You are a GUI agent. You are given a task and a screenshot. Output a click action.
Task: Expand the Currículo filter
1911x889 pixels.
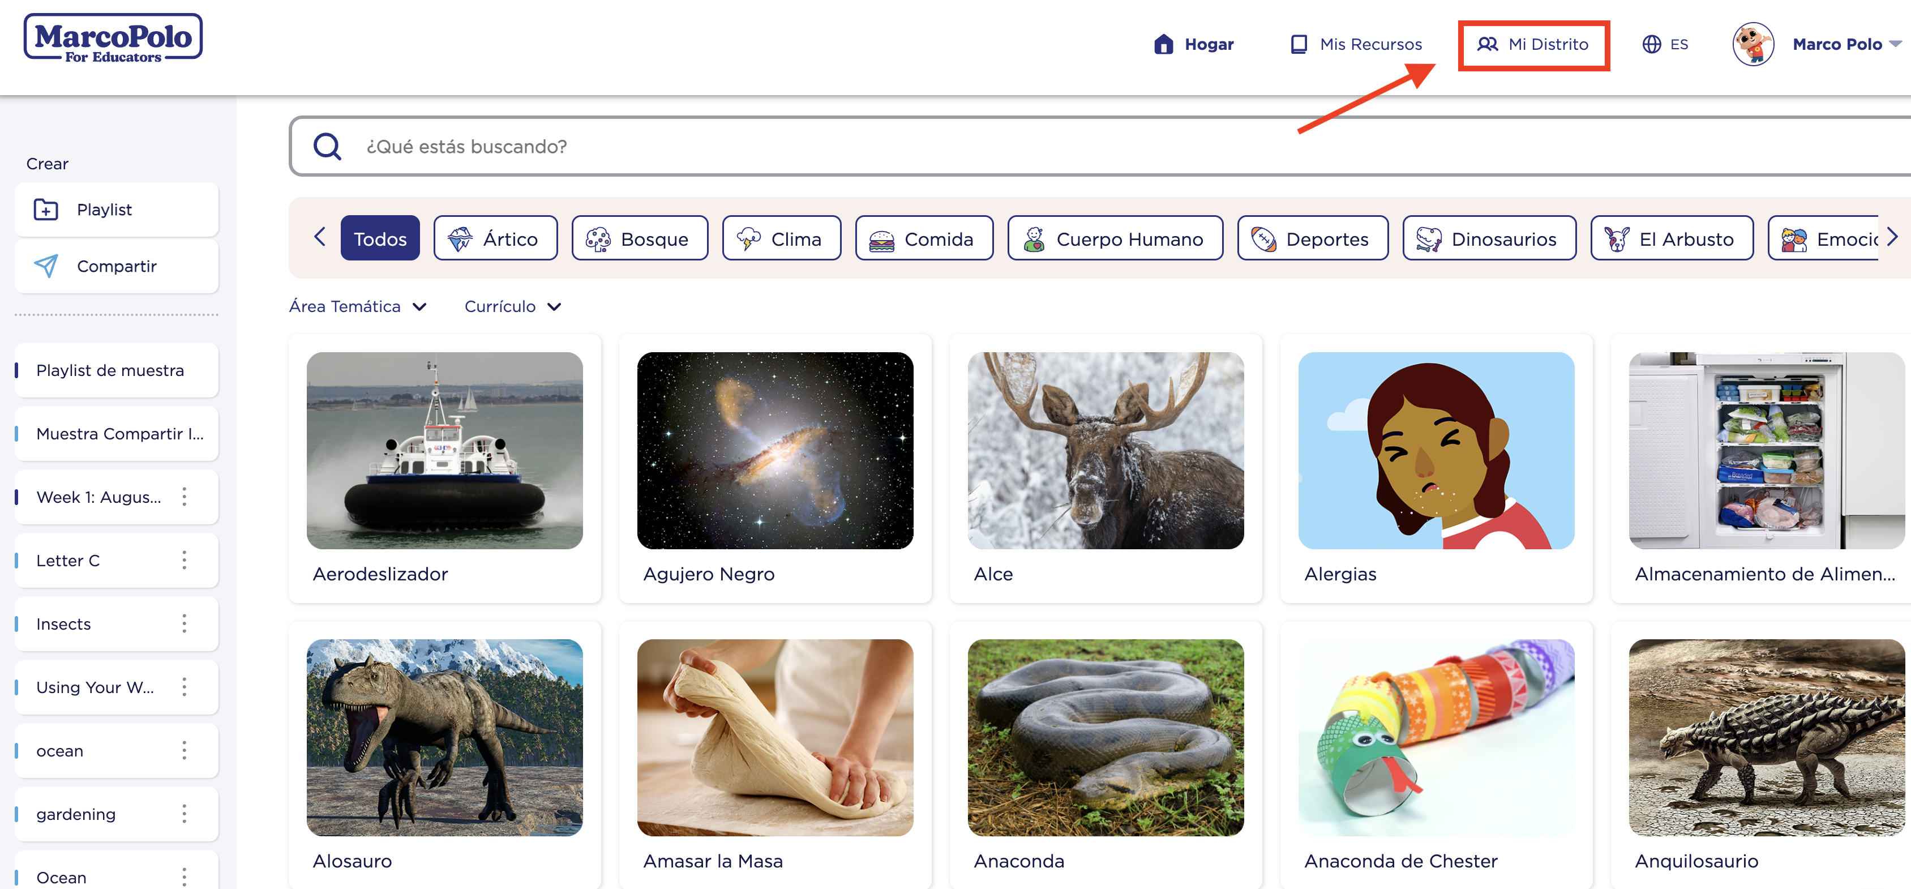click(513, 306)
